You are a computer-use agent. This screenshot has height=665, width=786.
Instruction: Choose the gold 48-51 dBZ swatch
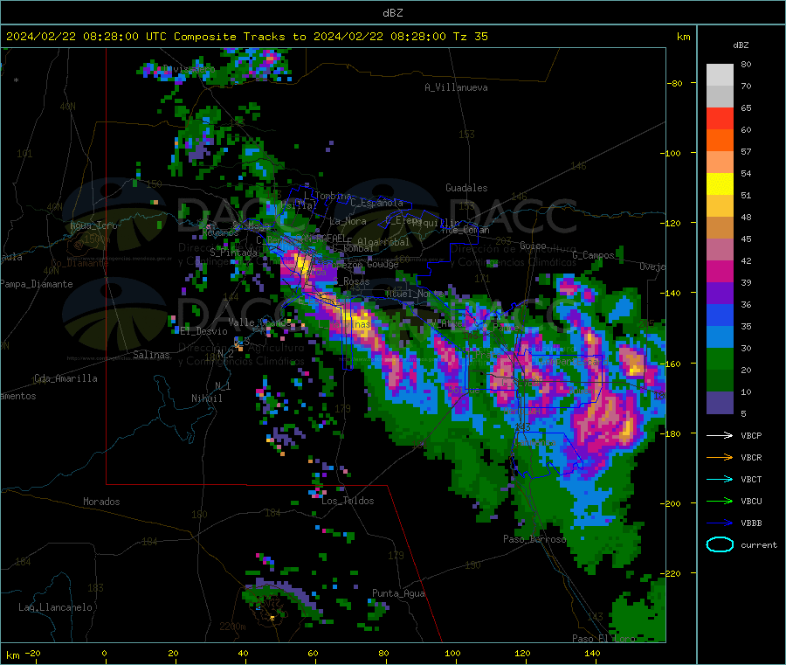[x=720, y=206]
